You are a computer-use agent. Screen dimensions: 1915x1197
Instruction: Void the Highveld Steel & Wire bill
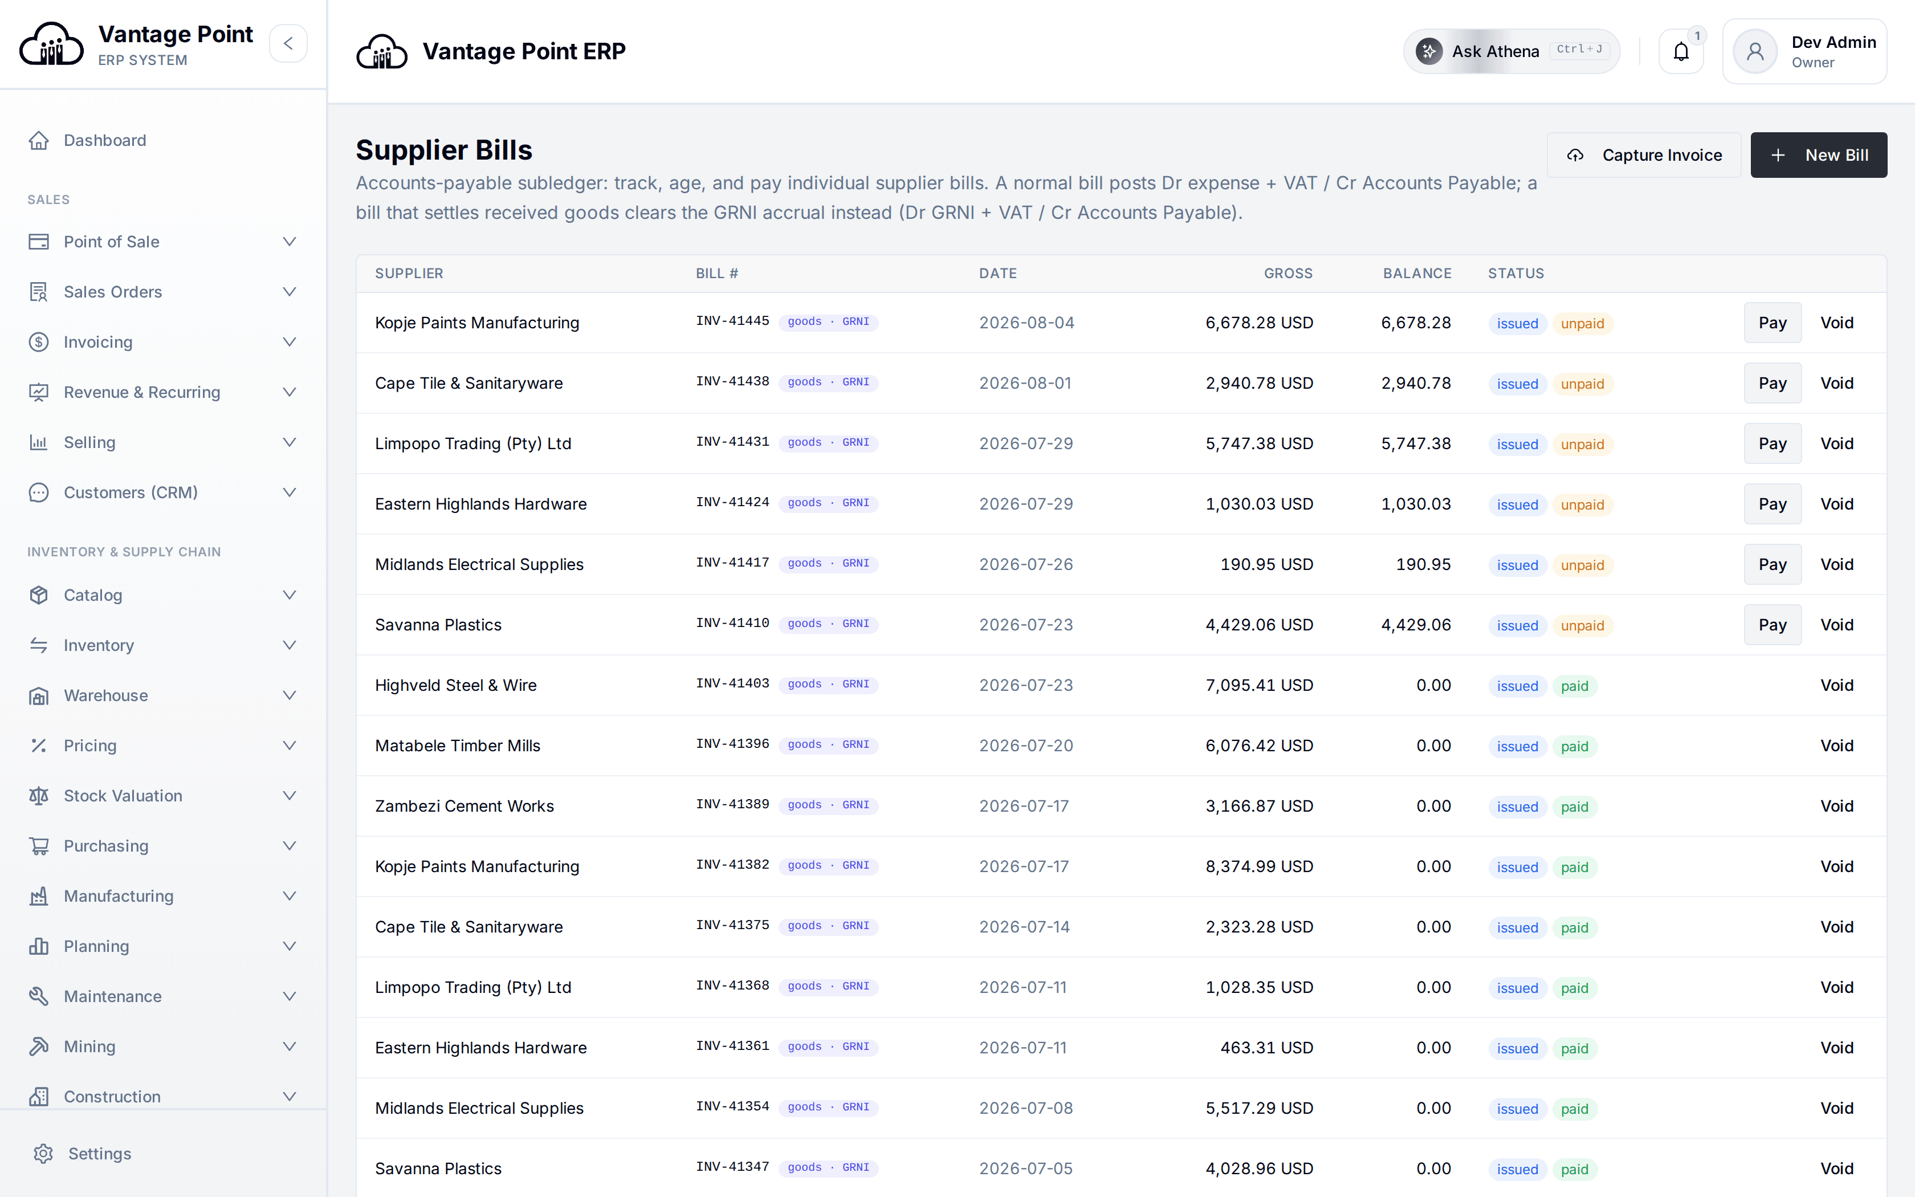[1837, 686]
